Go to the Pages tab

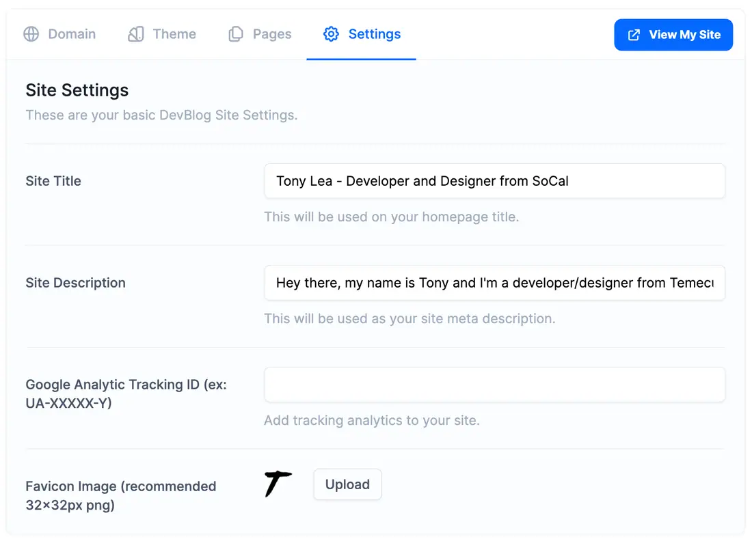pyautogui.click(x=260, y=34)
